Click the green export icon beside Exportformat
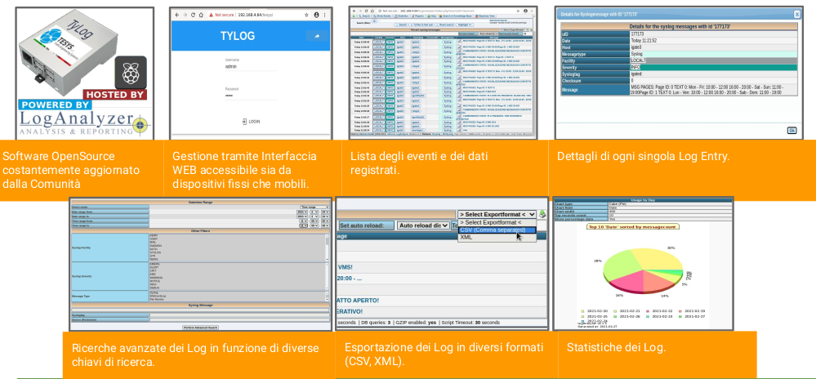 pyautogui.click(x=542, y=214)
